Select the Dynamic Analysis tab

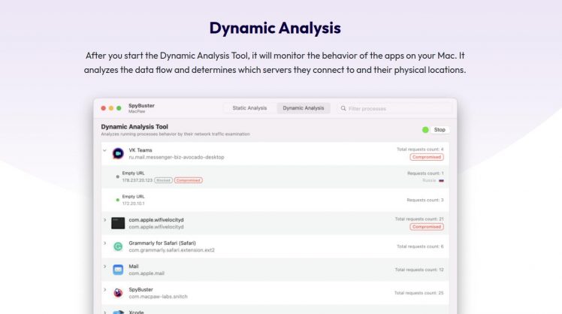pos(304,108)
